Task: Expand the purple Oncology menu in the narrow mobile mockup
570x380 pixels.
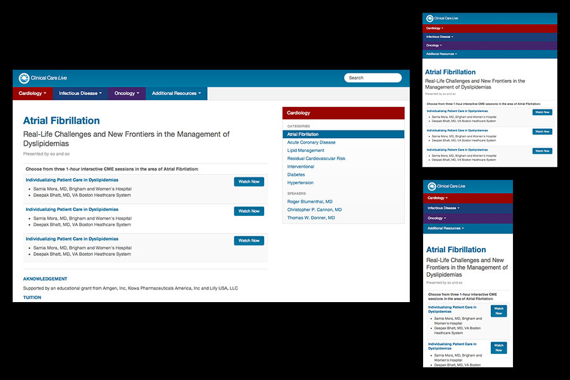Action: [438, 218]
